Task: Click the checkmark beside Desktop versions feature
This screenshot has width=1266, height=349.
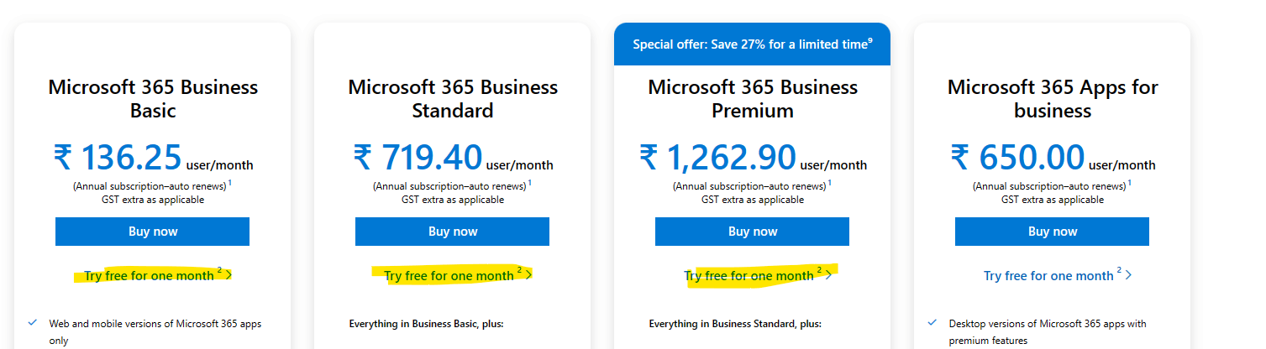Action: point(932,322)
